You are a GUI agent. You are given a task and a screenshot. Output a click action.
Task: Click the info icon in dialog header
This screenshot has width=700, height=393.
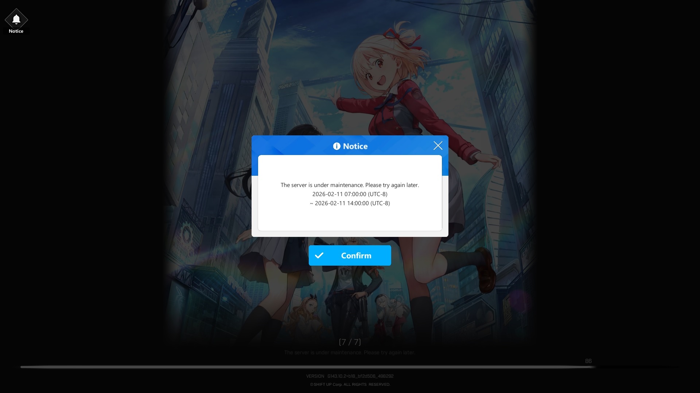pyautogui.click(x=337, y=146)
